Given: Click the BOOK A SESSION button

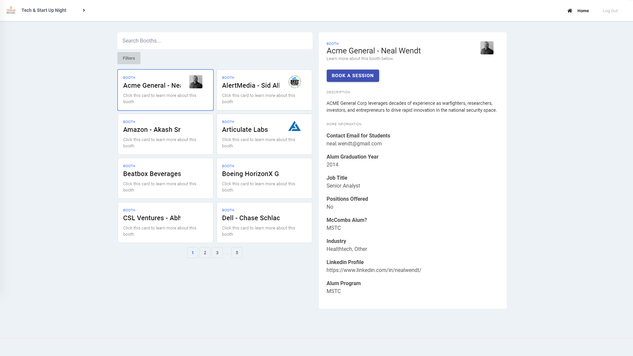Looking at the screenshot, I should (x=352, y=75).
